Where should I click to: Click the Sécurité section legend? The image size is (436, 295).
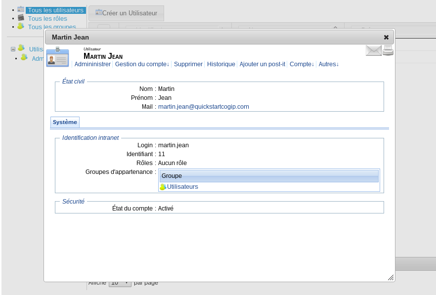pos(73,202)
